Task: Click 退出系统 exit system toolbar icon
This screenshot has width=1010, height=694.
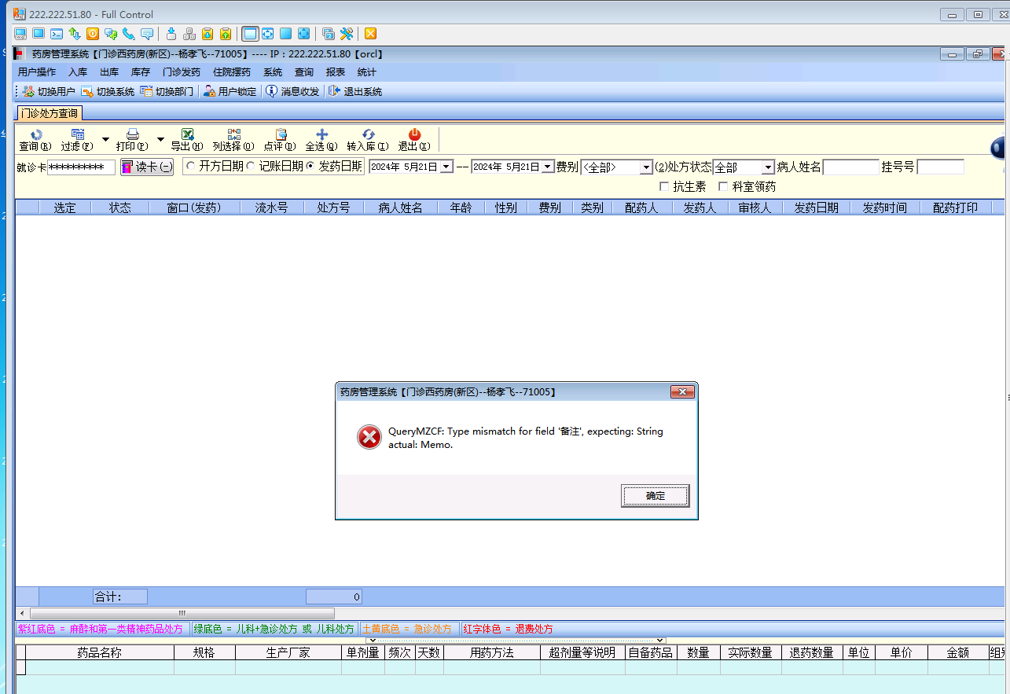Action: point(335,91)
